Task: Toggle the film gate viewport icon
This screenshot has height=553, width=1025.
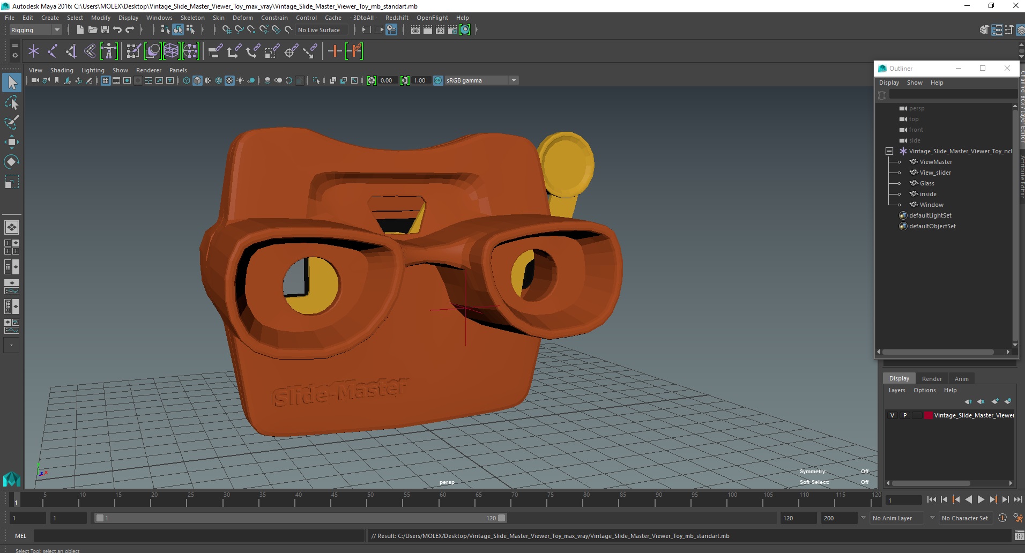Action: pyautogui.click(x=116, y=80)
